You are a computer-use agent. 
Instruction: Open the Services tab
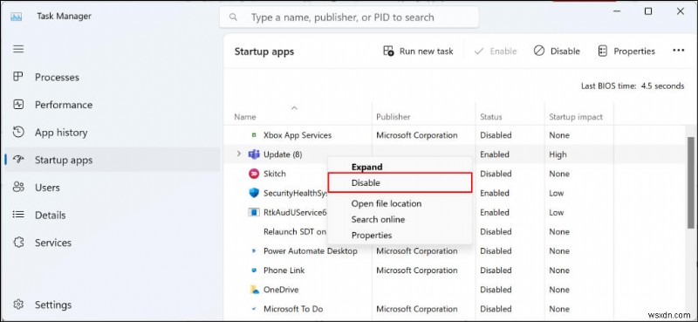53,243
